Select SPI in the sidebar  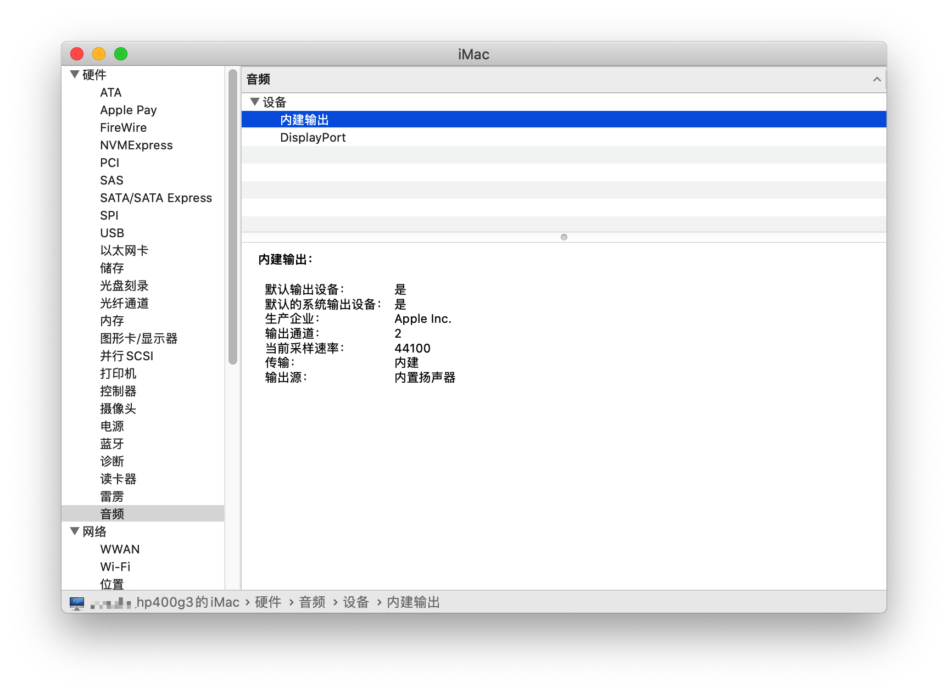(x=109, y=215)
